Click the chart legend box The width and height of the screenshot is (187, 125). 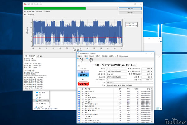[132, 25]
